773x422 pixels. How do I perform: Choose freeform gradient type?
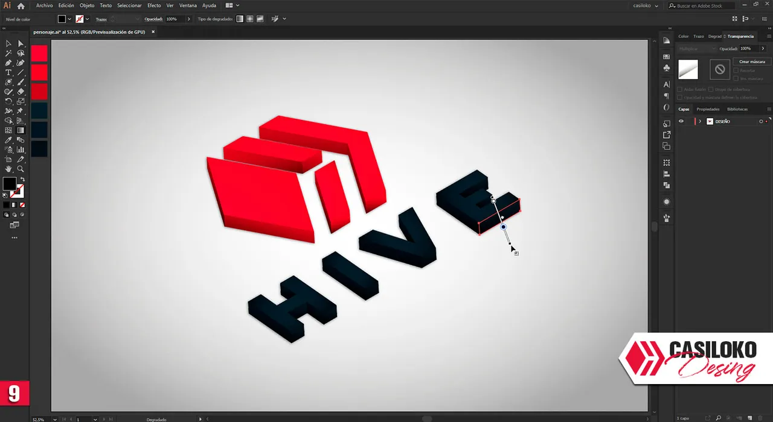tap(260, 19)
